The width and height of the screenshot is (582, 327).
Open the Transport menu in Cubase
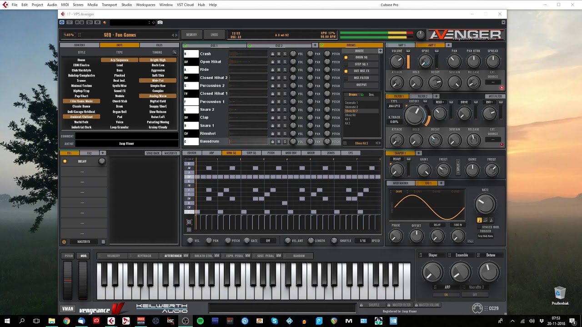click(109, 5)
